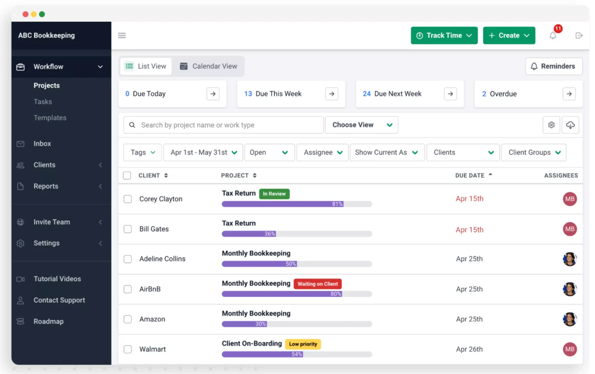The width and height of the screenshot is (595, 374).
Task: Check the Adeline Collins row checkbox
Action: [x=128, y=259]
